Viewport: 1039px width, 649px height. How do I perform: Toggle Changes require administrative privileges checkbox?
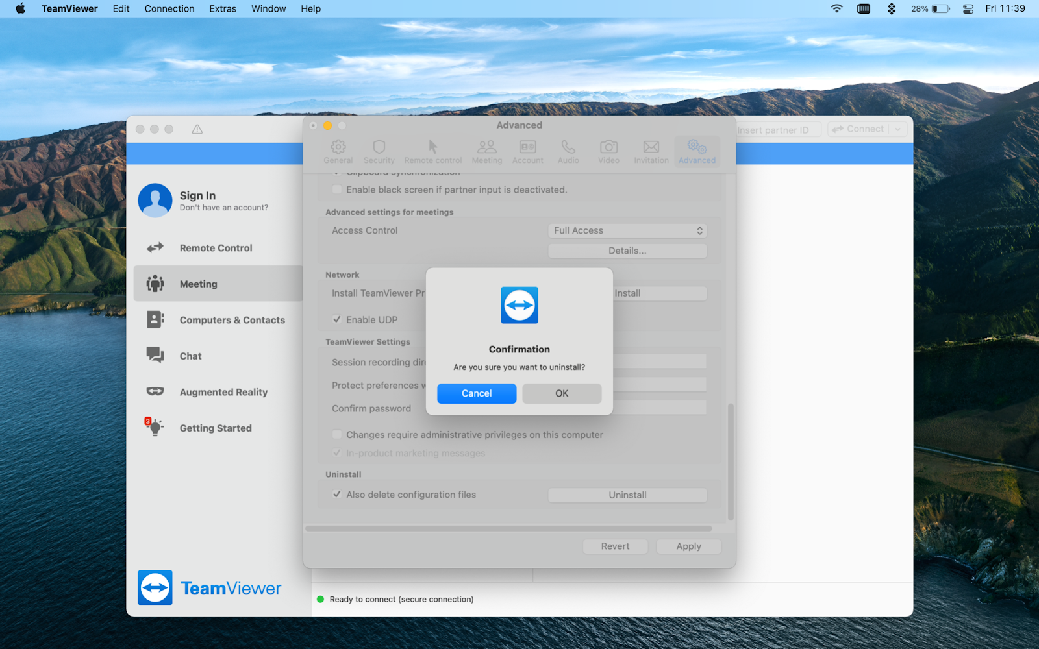[337, 435]
